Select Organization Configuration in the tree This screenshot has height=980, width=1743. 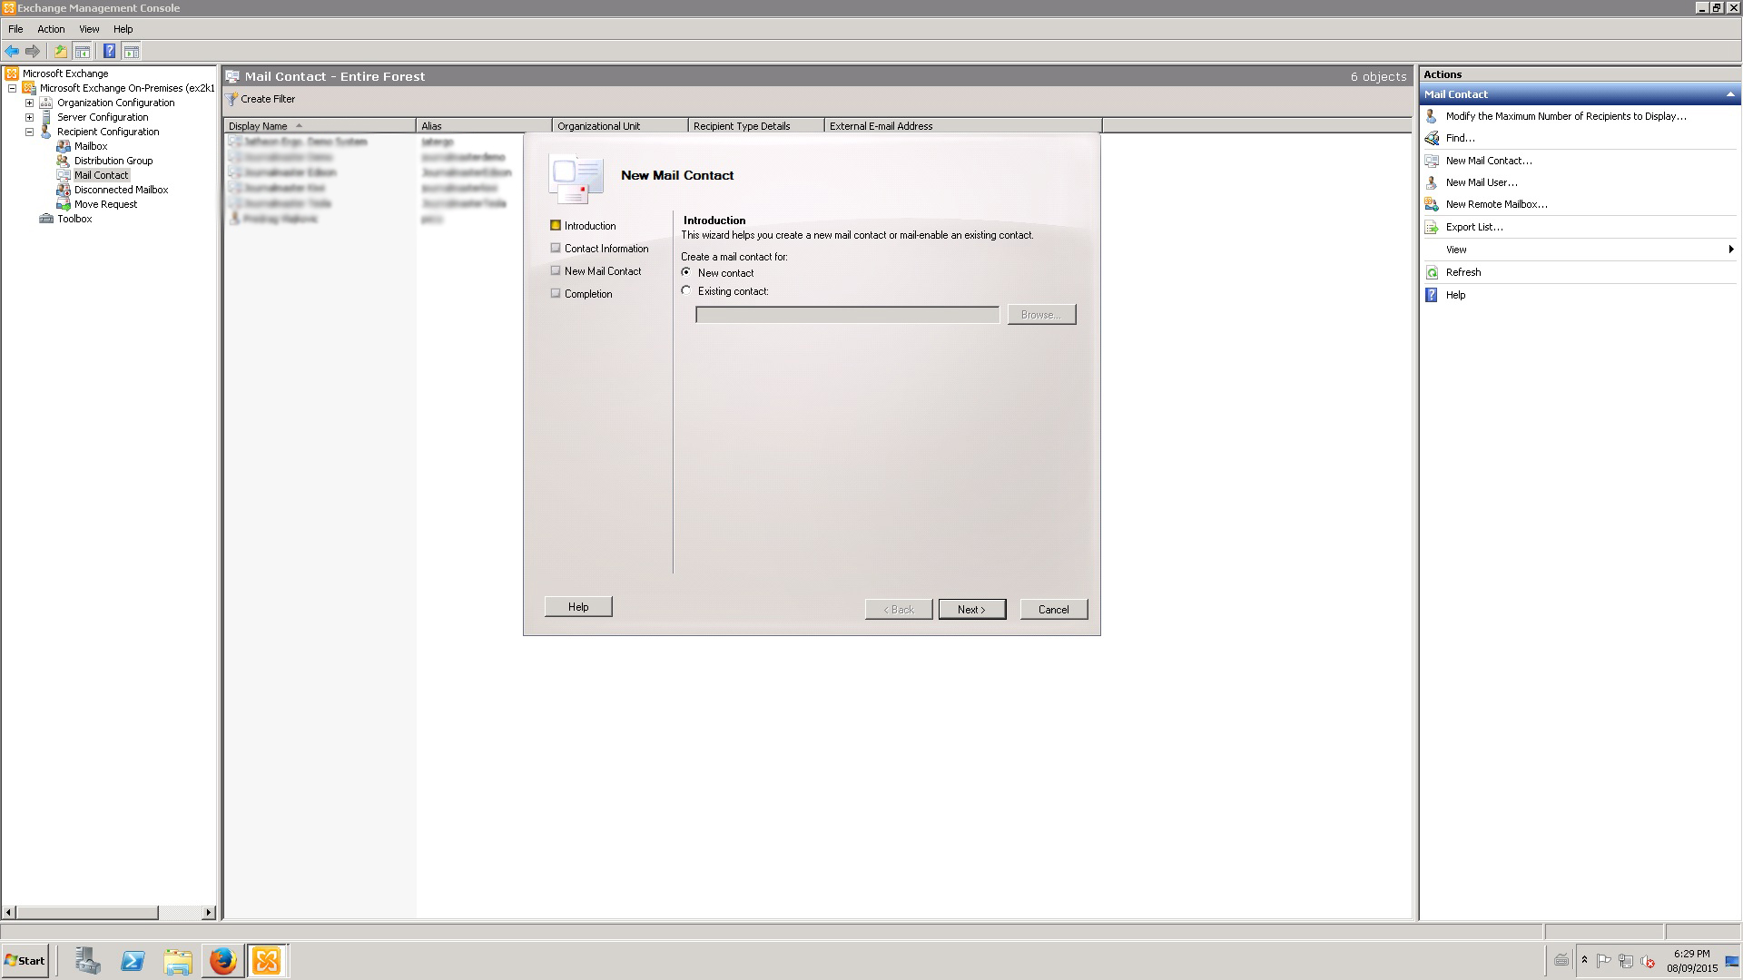(x=115, y=103)
